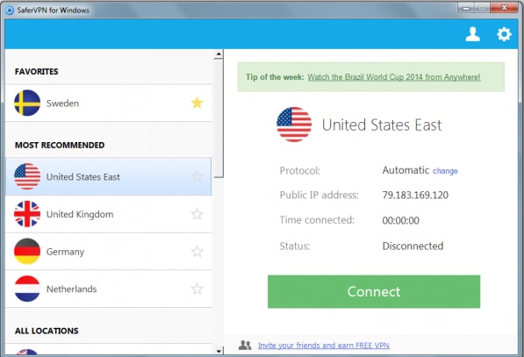Minimize the SaferVPN window
This screenshot has height=357, width=524.
click(x=466, y=8)
